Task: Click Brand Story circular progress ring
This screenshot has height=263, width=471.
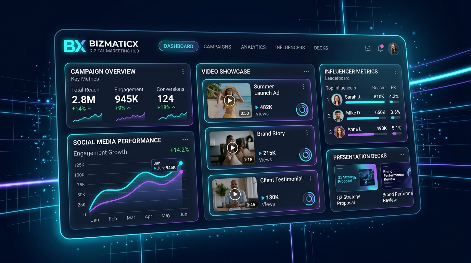Action: click(x=305, y=154)
